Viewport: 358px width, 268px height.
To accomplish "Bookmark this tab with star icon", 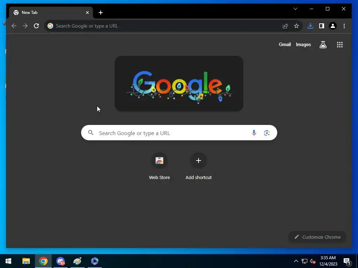I will coord(296,26).
